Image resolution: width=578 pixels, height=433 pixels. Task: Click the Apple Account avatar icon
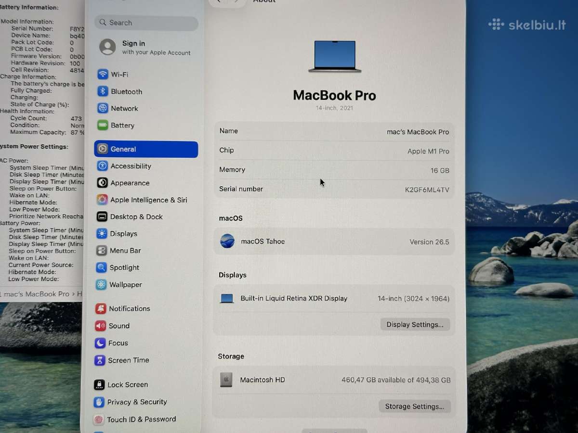click(x=107, y=47)
